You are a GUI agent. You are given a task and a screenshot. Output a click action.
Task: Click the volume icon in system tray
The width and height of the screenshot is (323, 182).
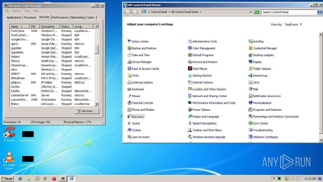293,178
